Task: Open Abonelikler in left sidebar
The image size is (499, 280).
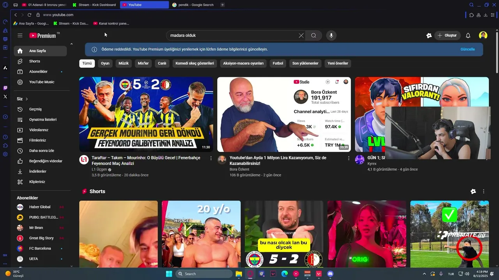Action: pyautogui.click(x=40, y=72)
